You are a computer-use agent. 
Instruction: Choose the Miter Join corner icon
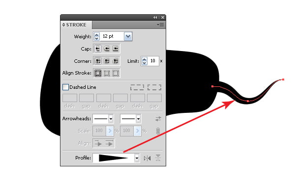tap(98, 61)
